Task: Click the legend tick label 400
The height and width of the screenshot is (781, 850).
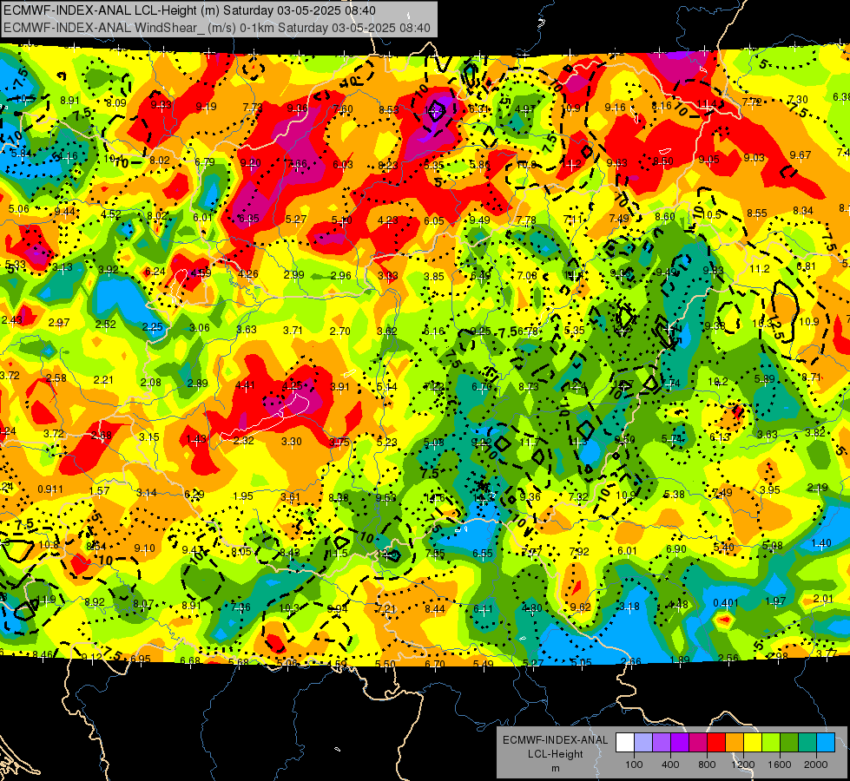Action: pos(670,765)
